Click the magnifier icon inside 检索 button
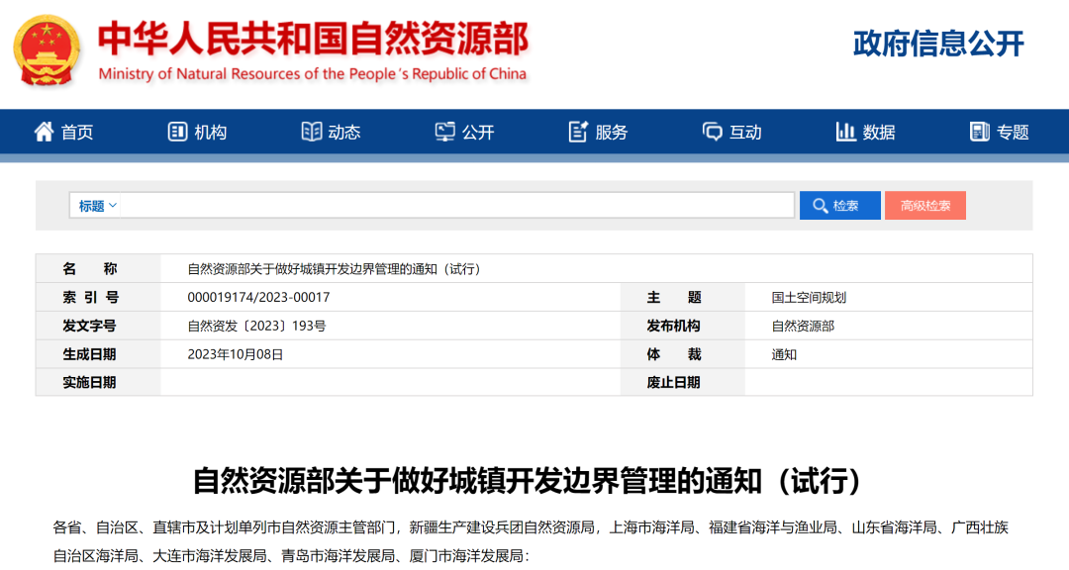The width and height of the screenshot is (1069, 570). pos(821,205)
